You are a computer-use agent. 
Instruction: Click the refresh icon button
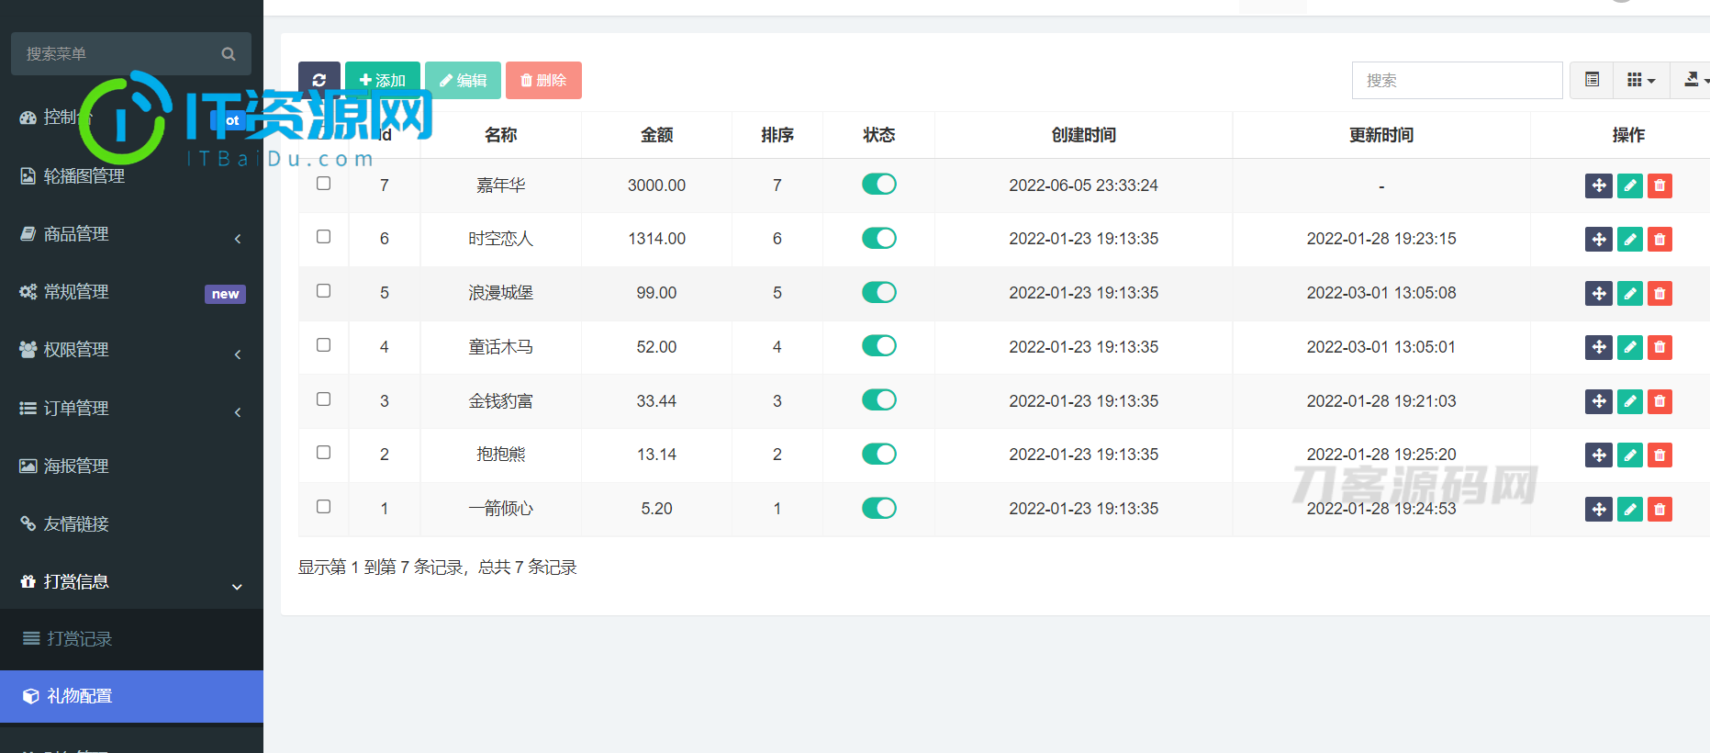coord(319,81)
